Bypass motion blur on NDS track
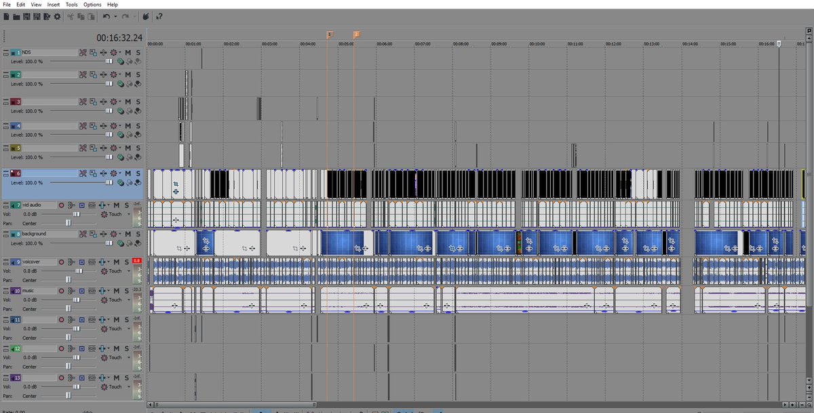Image resolution: width=814 pixels, height=413 pixels. [83, 52]
